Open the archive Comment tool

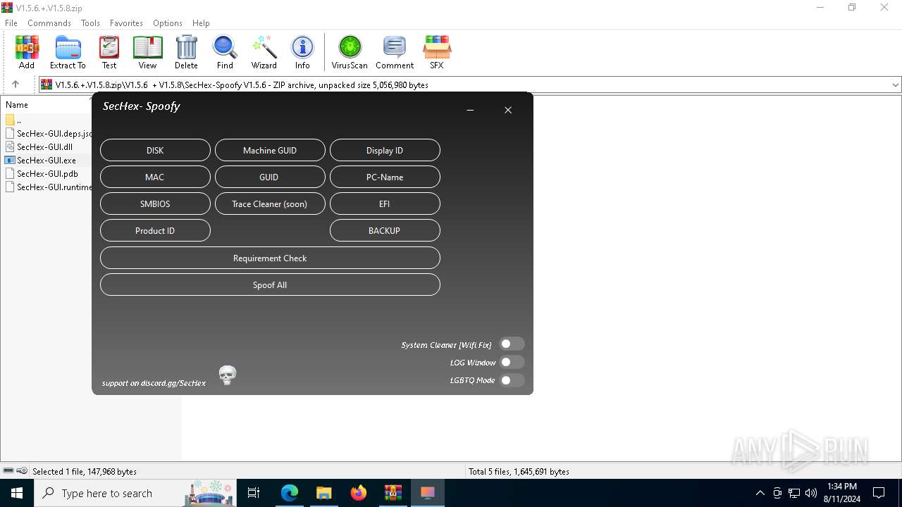click(x=395, y=53)
